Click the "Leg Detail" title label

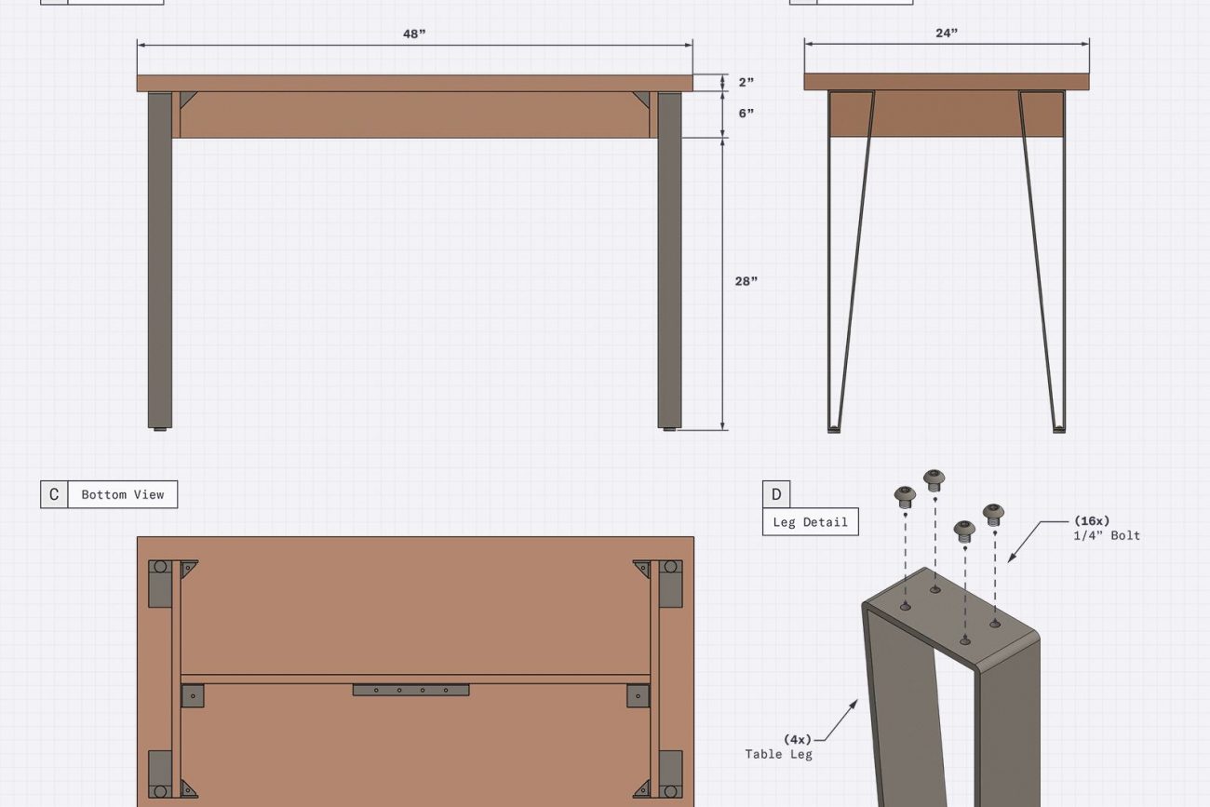[x=809, y=522]
